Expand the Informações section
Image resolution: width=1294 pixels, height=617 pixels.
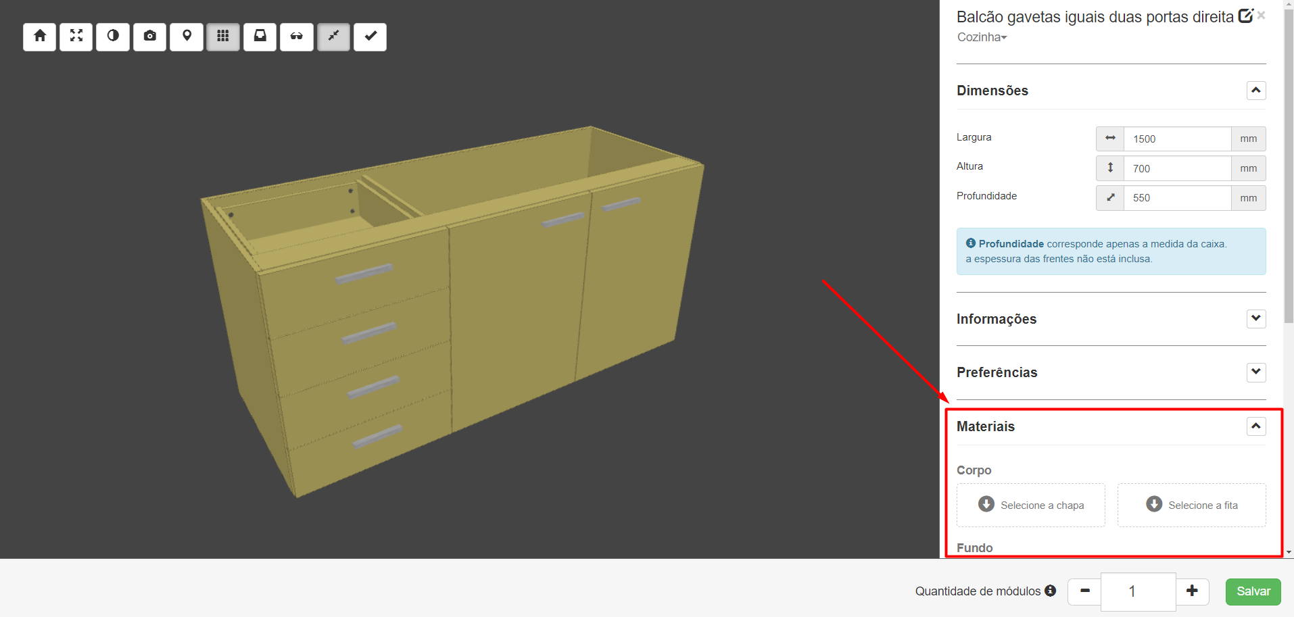1256,318
